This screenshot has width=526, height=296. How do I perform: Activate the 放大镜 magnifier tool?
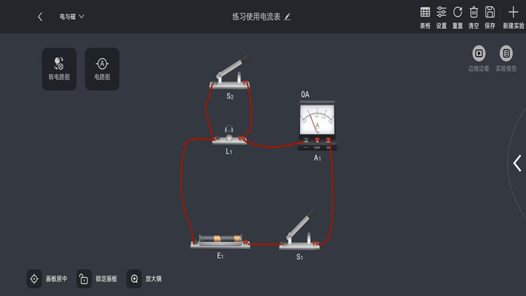[144, 278]
